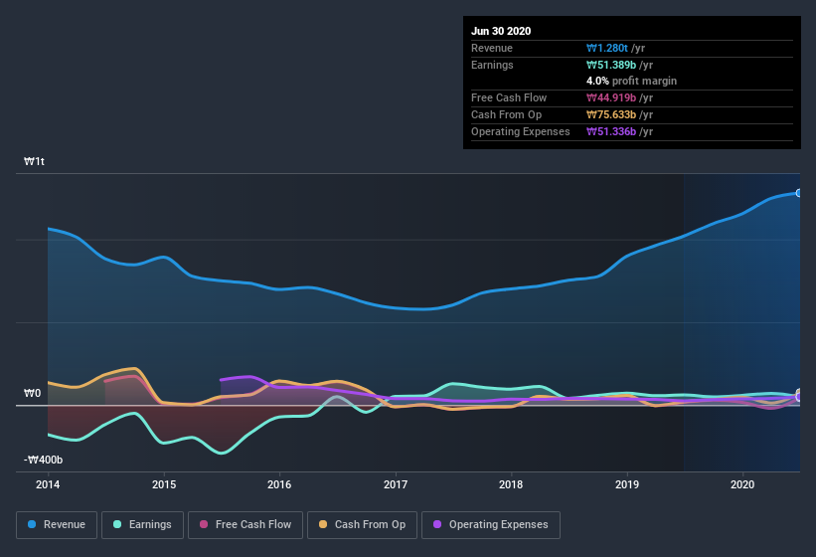Click the Revenue endpoint marker on blue line

click(x=799, y=193)
